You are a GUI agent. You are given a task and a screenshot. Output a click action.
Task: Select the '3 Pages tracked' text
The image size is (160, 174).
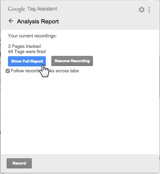[x=24, y=46]
